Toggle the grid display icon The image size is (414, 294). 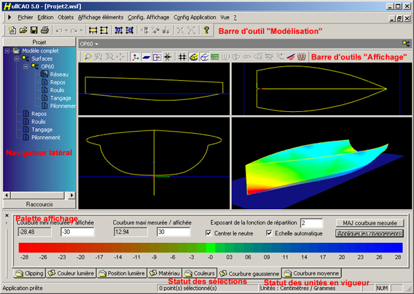coord(182,57)
